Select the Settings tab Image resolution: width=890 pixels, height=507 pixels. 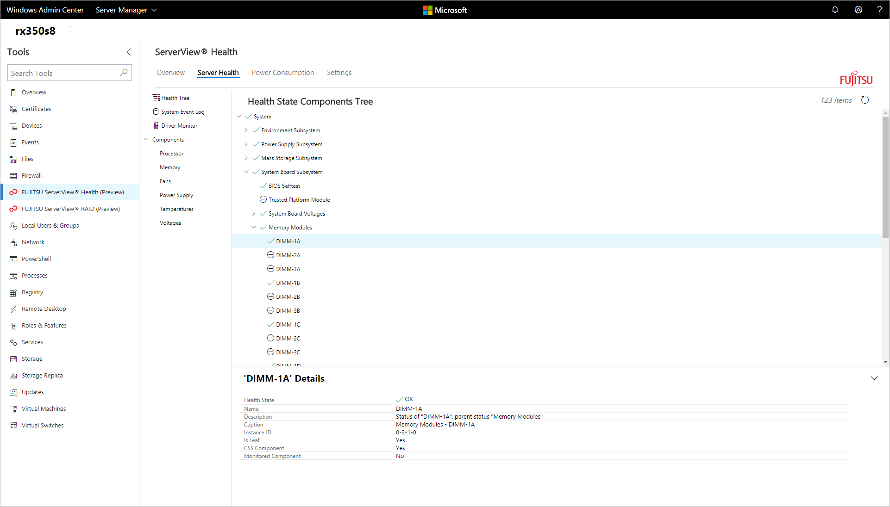[338, 72]
